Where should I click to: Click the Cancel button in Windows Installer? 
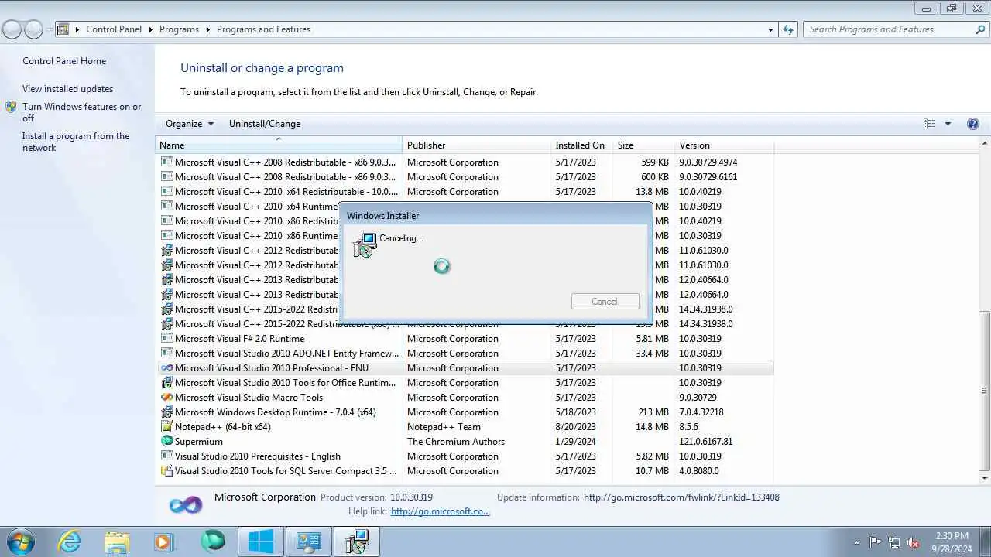point(605,302)
